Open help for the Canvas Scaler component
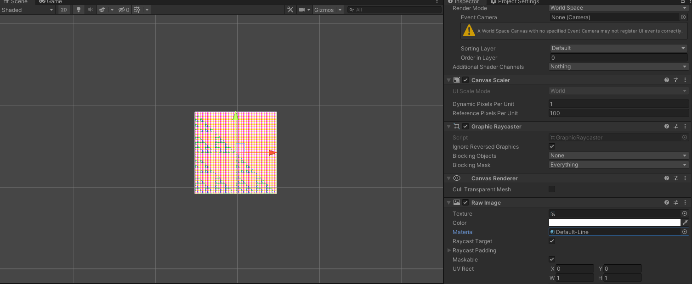 pos(666,80)
